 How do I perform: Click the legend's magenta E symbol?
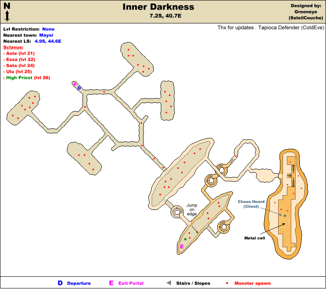[x=111, y=283]
